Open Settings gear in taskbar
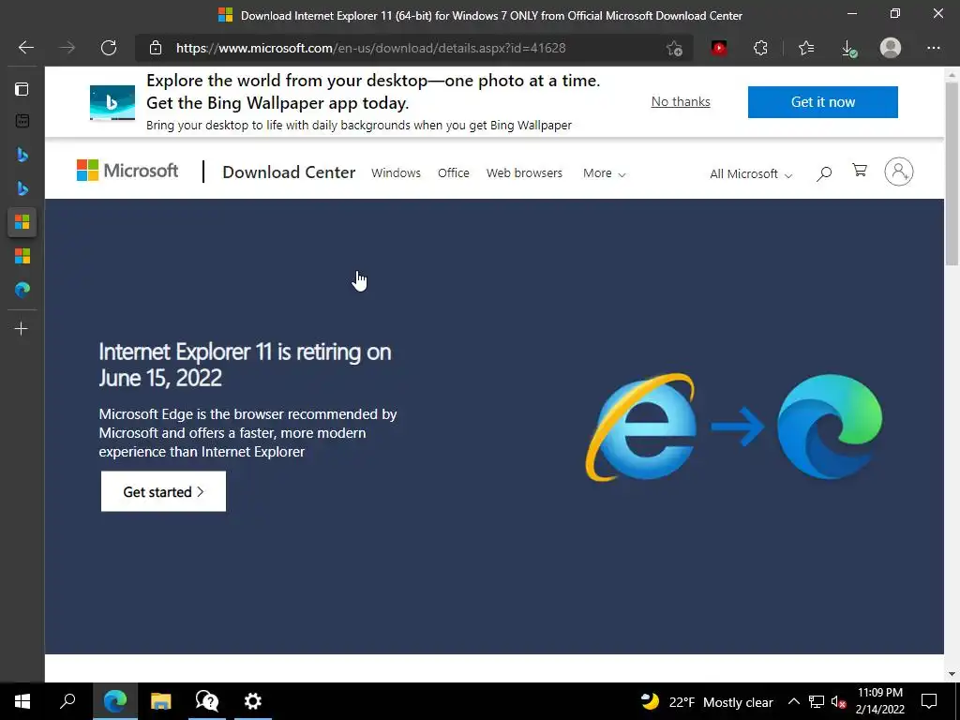 point(253,701)
